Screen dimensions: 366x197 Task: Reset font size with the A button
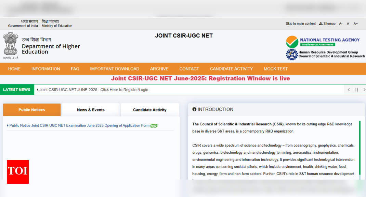click(348, 24)
